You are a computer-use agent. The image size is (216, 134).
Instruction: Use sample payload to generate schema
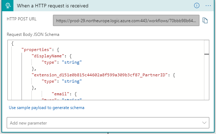click(x=47, y=108)
